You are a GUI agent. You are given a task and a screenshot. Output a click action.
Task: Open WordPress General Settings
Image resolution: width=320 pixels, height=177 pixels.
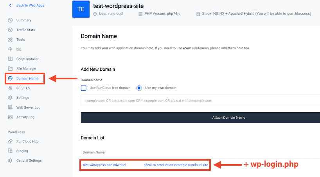(x=29, y=161)
